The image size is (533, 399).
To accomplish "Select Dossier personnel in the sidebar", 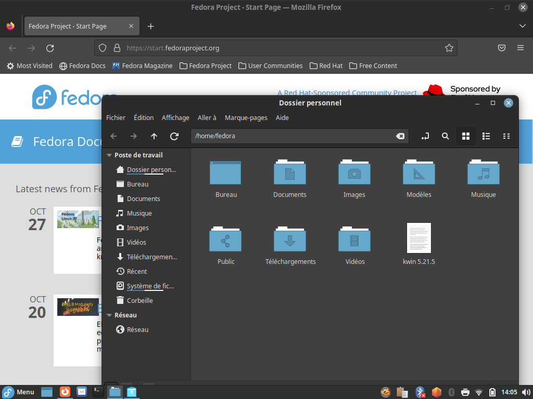I will click(x=146, y=170).
